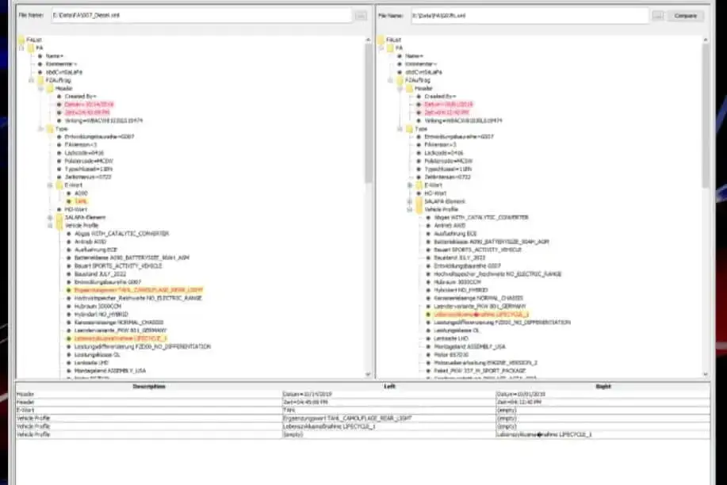Select the E-Wort folder icon in right tree
727x485 pixels.
(419, 185)
